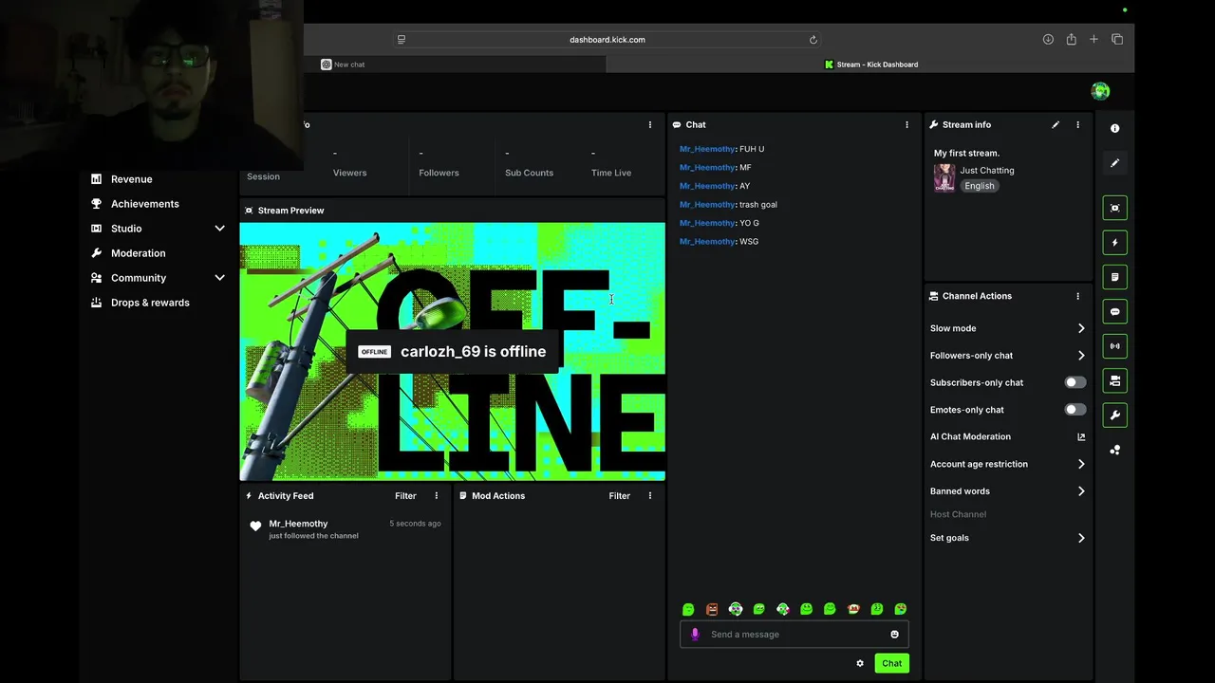Insert the headphones green emote

(x=736, y=609)
